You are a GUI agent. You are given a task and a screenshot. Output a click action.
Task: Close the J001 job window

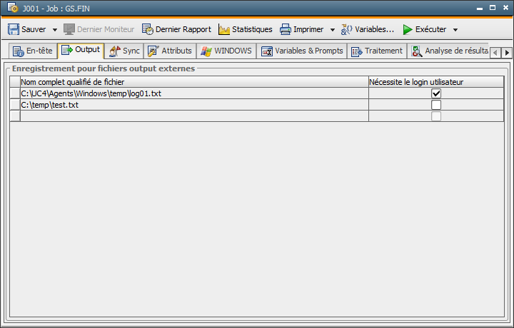(505, 8)
